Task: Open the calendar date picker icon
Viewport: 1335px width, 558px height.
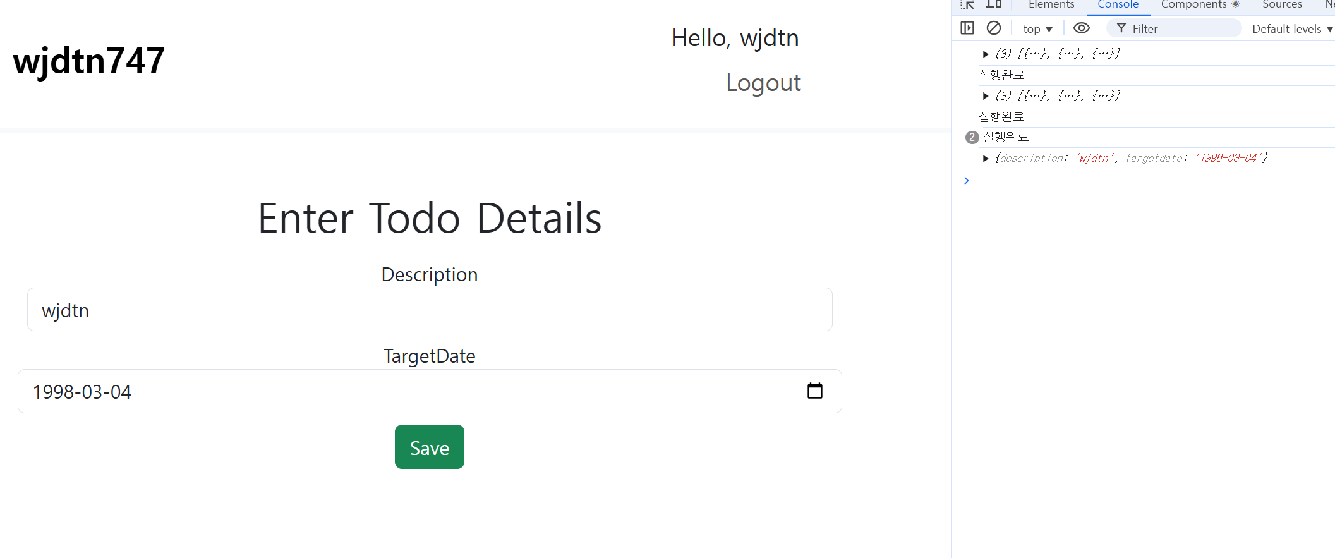Action: click(x=815, y=391)
